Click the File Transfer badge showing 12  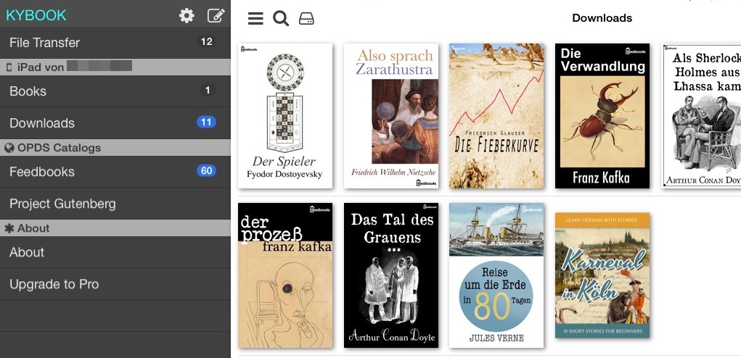[207, 41]
